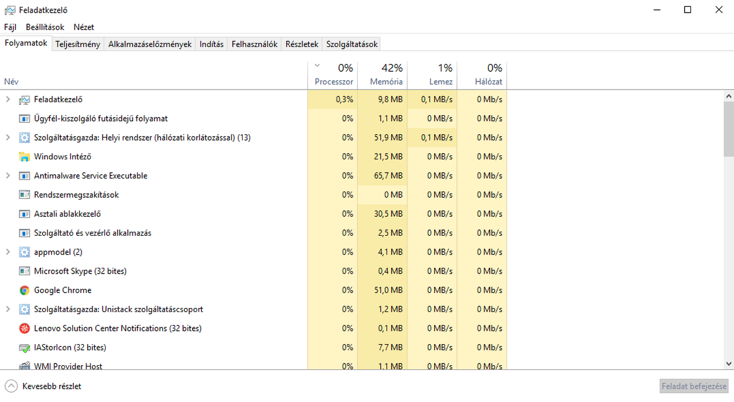Expand the Antimalware Service Executable row
Image resolution: width=734 pixels, height=402 pixels.
pyautogui.click(x=8, y=175)
